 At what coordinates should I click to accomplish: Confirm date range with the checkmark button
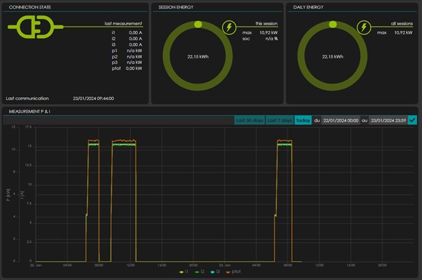412,120
